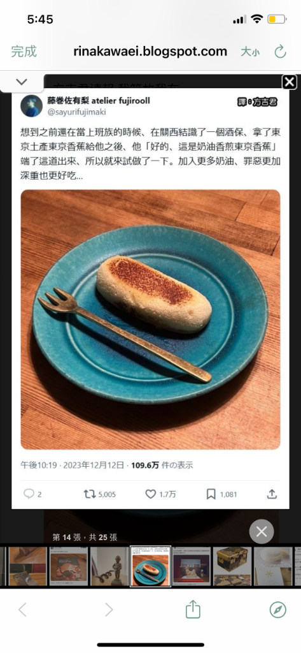Bookmark the tweet with 1,081 saves

pos(211,494)
